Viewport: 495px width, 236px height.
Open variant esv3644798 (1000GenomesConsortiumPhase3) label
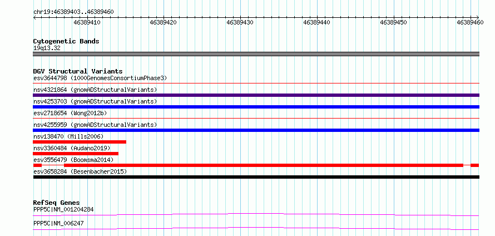click(100, 78)
